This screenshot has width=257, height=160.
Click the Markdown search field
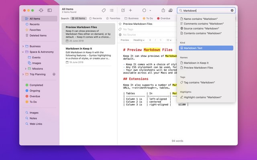pos(206,10)
